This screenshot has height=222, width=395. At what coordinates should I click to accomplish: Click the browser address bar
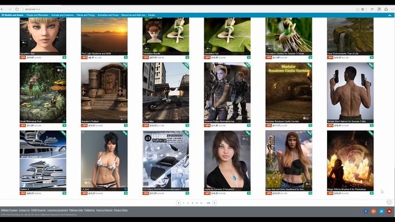(189, 9)
